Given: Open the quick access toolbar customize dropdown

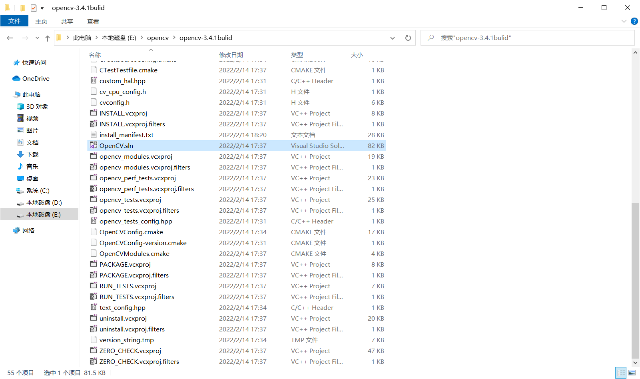Looking at the screenshot, I should coord(42,8).
